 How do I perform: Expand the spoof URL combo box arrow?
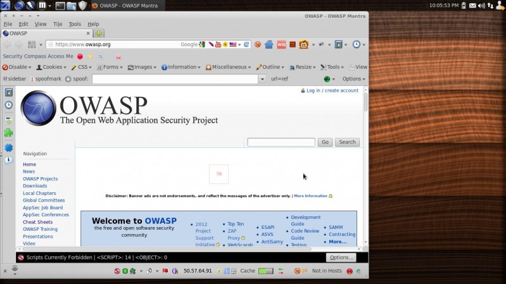pyautogui.click(x=262, y=79)
